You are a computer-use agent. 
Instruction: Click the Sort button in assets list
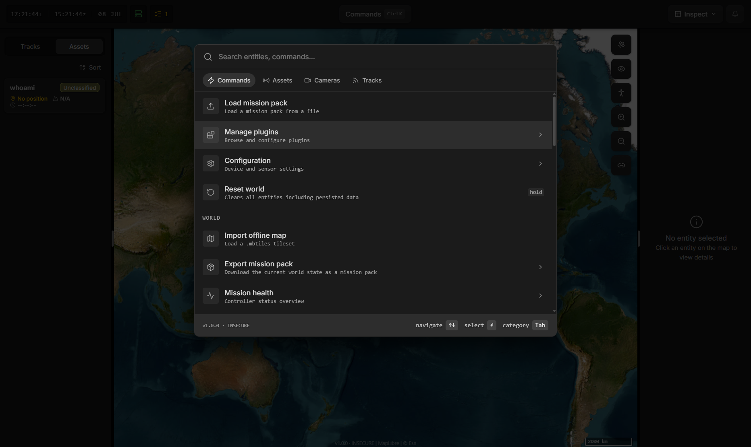click(90, 68)
